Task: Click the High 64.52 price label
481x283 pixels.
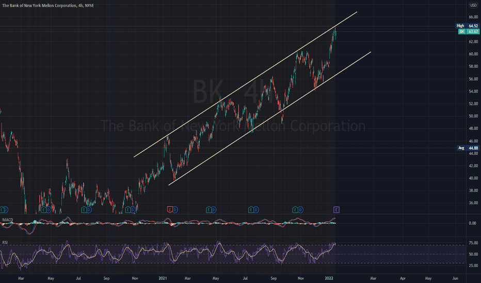Action: (468, 26)
